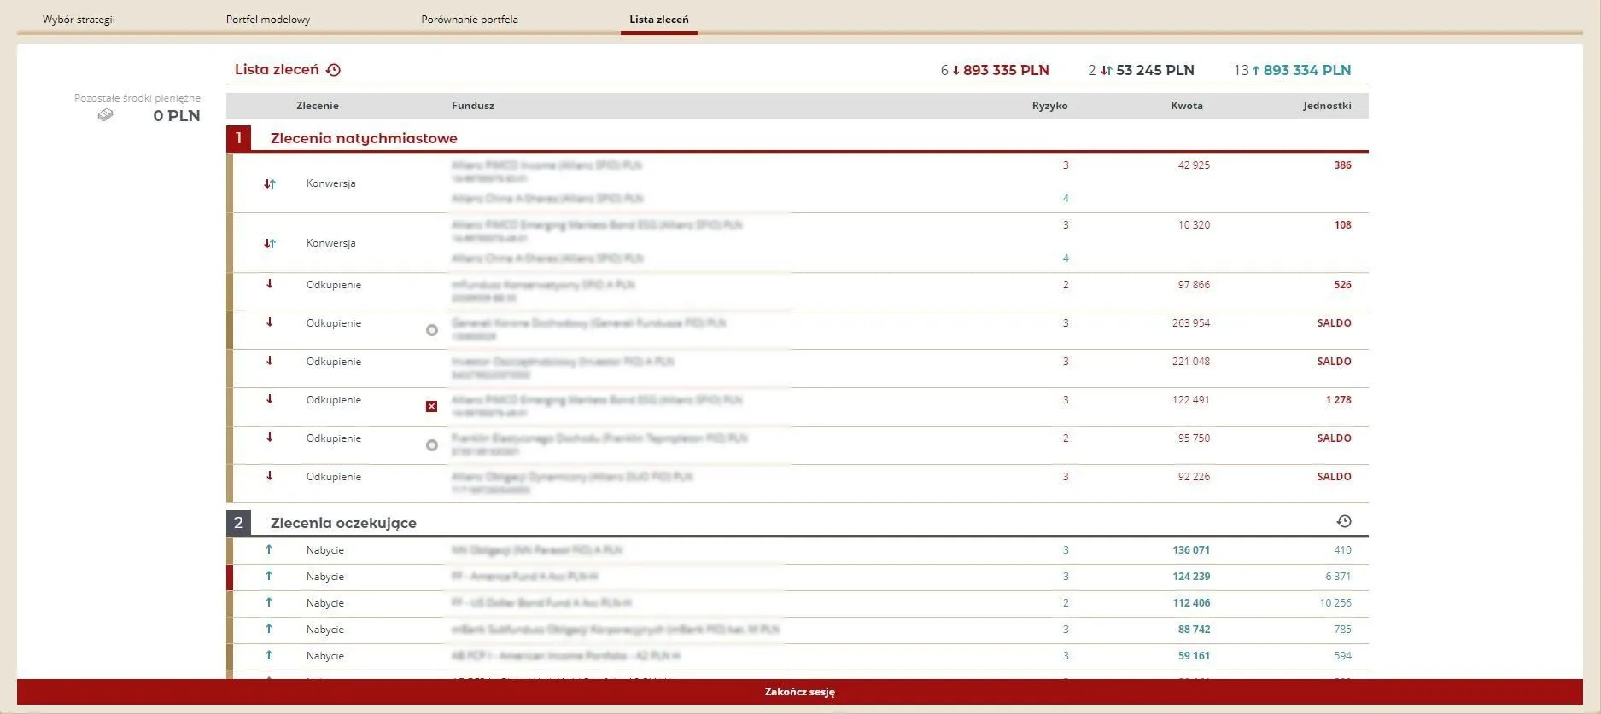Click the red down-arrow next to 893 335 PLN

point(956,70)
